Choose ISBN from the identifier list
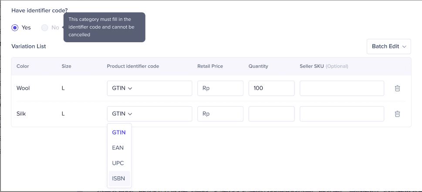Screen dimensions: 422x192 tap(119, 179)
